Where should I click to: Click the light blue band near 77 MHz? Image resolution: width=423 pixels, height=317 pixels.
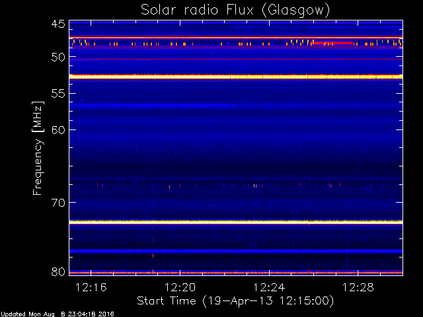click(x=236, y=251)
